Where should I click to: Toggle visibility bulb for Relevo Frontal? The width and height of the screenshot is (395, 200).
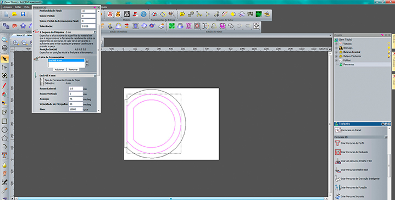389,52
